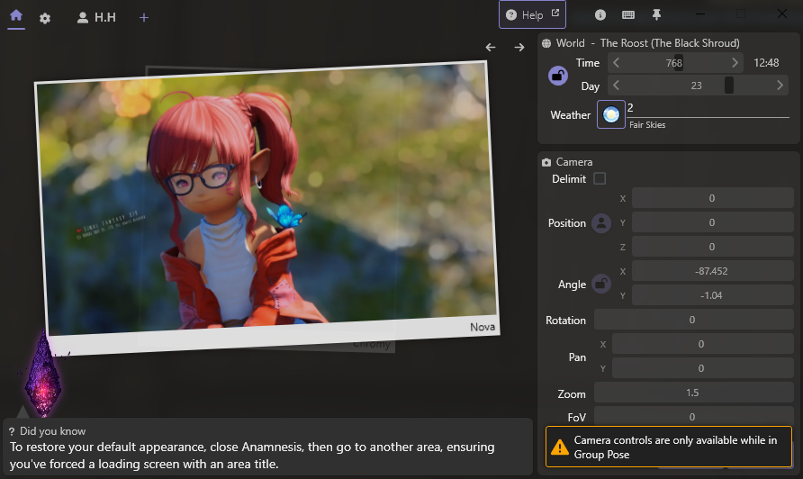
Task: Decrease Day with left arrow
Action: pos(616,85)
